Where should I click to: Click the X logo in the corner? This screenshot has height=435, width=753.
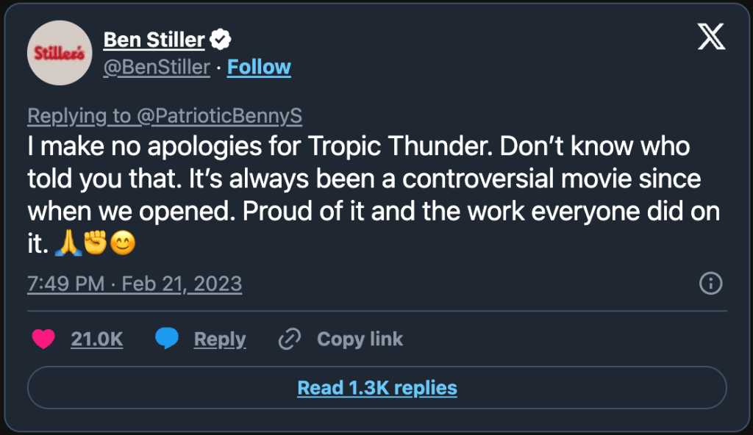(711, 38)
